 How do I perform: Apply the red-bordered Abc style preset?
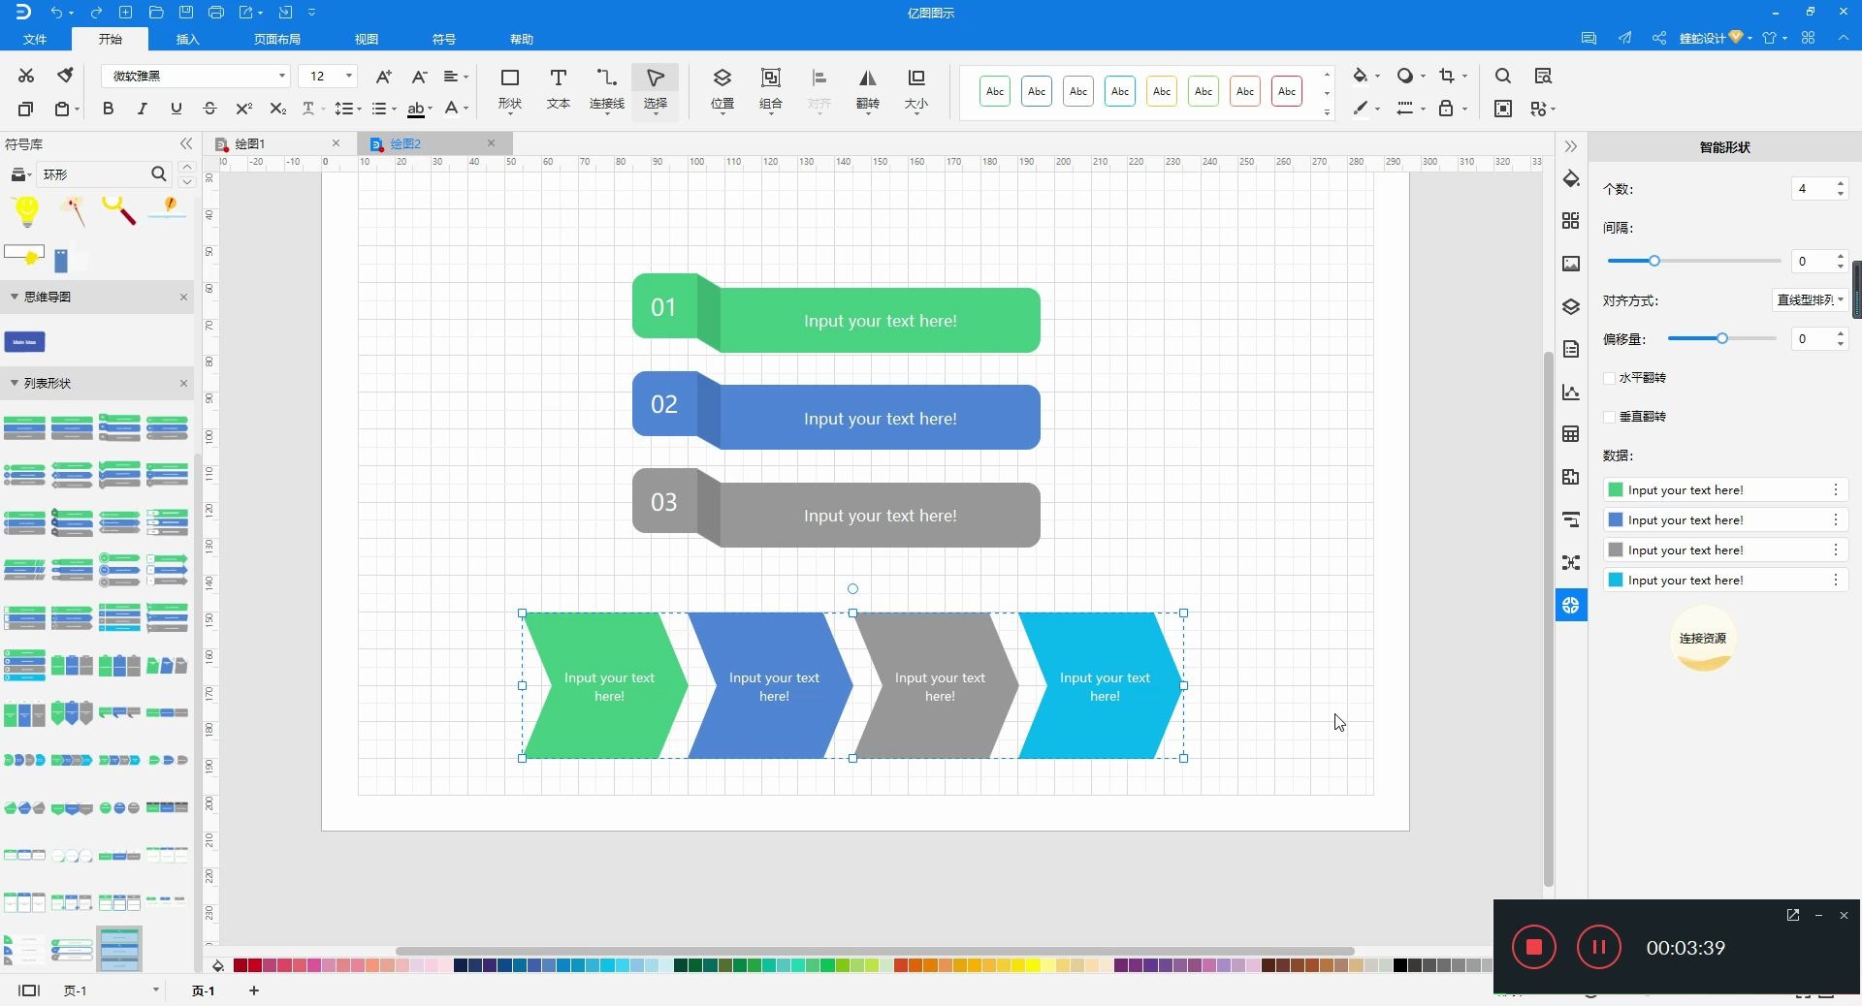click(x=1287, y=91)
